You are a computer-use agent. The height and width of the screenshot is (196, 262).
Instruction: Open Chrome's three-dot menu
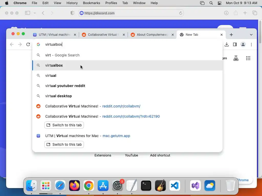251,44
